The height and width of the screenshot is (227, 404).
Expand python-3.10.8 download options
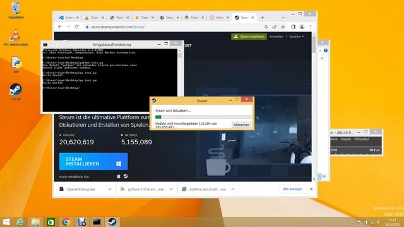coord(171,189)
